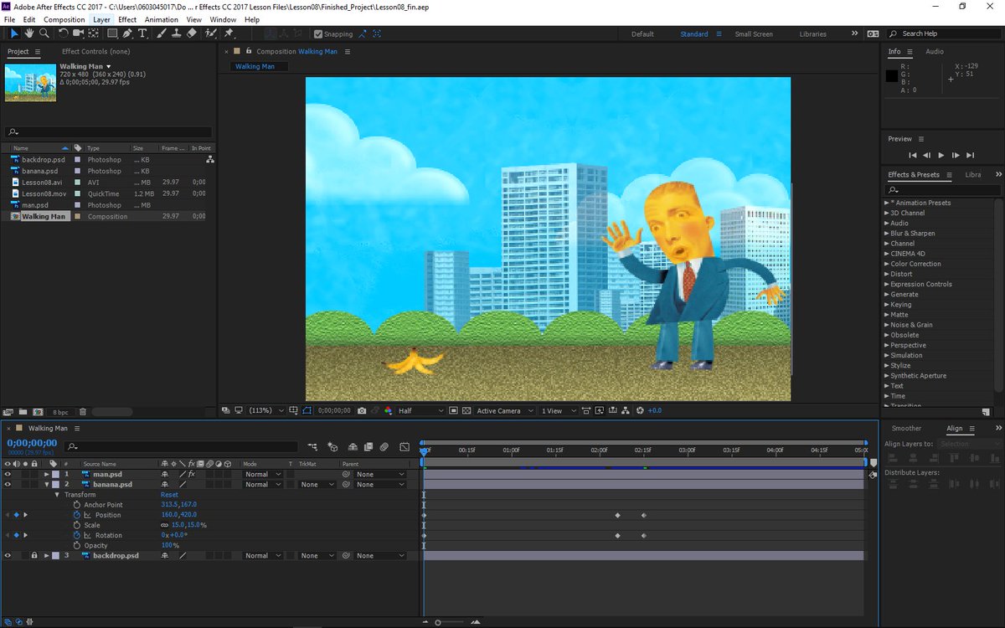Open the Half resolution dropdown
This screenshot has height=628, width=1005.
pyautogui.click(x=421, y=411)
